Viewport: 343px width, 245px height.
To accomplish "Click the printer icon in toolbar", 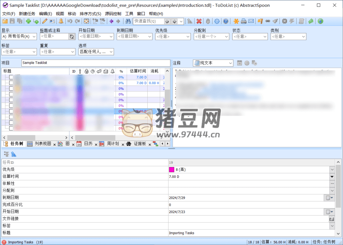I will pyautogui.click(x=244, y=21).
